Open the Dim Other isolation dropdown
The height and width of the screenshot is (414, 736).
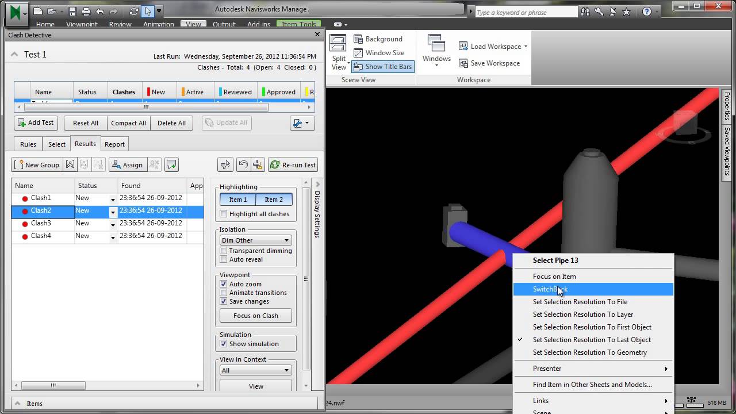tap(256, 240)
